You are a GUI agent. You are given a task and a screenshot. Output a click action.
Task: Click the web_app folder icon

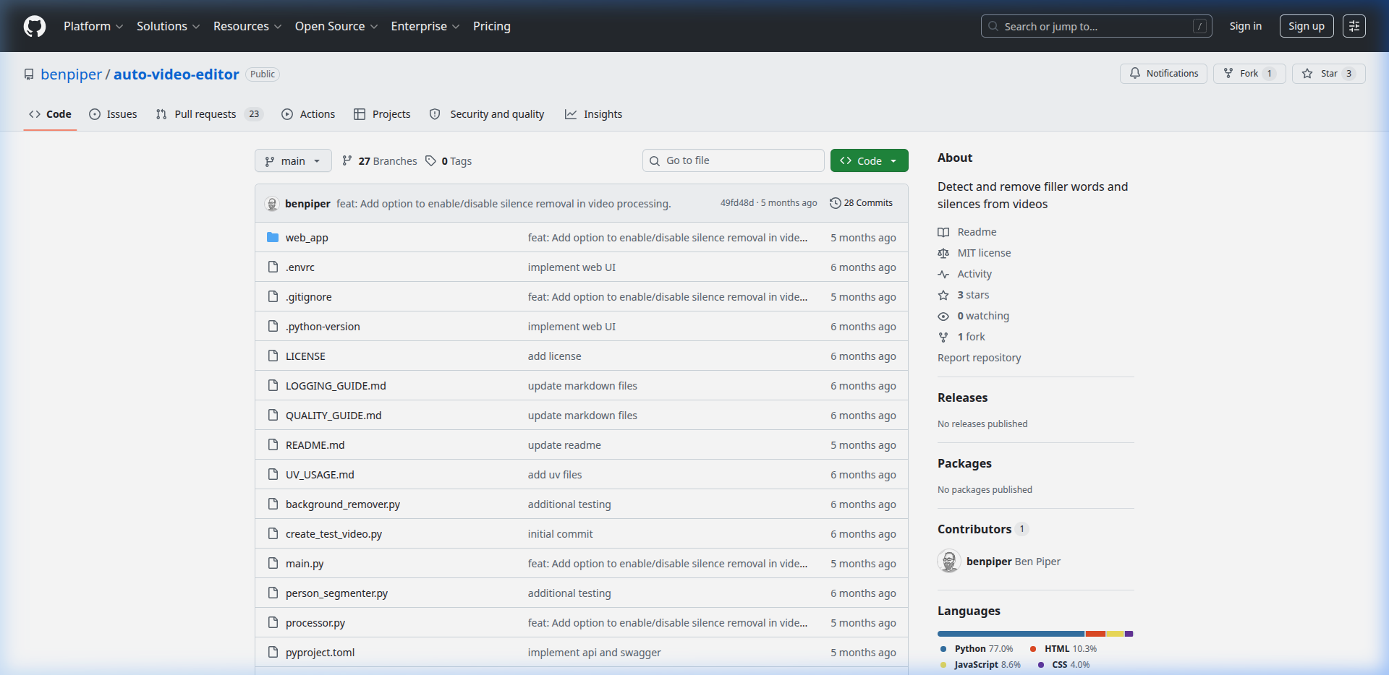pos(273,237)
